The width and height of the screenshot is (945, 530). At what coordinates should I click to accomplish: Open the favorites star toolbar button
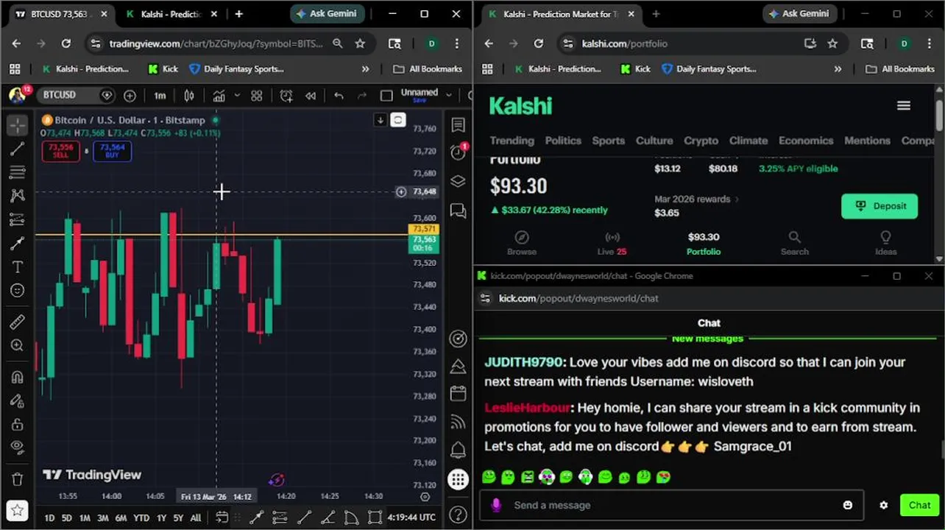[x=18, y=510]
